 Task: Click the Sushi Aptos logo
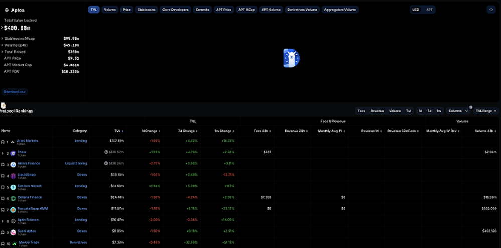[x=13, y=232]
